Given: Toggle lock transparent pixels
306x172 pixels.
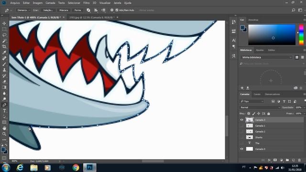Looking at the screenshot, I should click(x=249, y=114).
